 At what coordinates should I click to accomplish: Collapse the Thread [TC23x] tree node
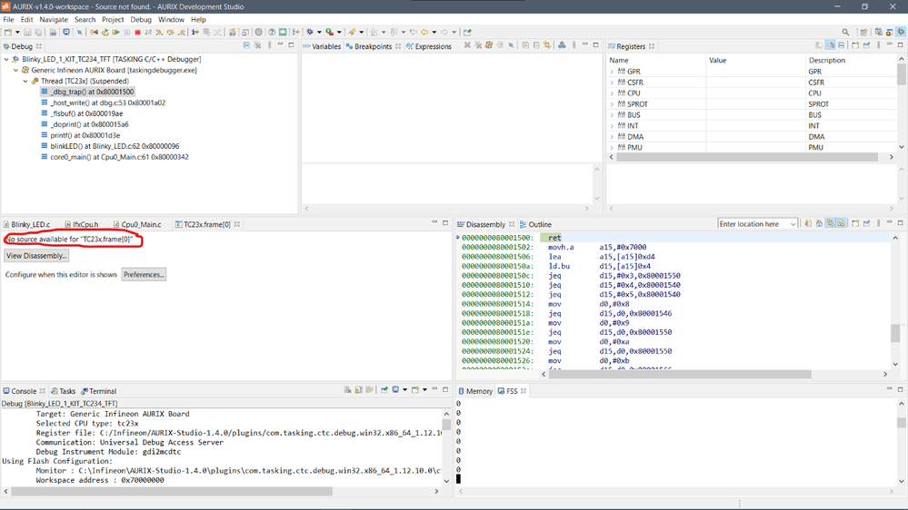[x=26, y=81]
